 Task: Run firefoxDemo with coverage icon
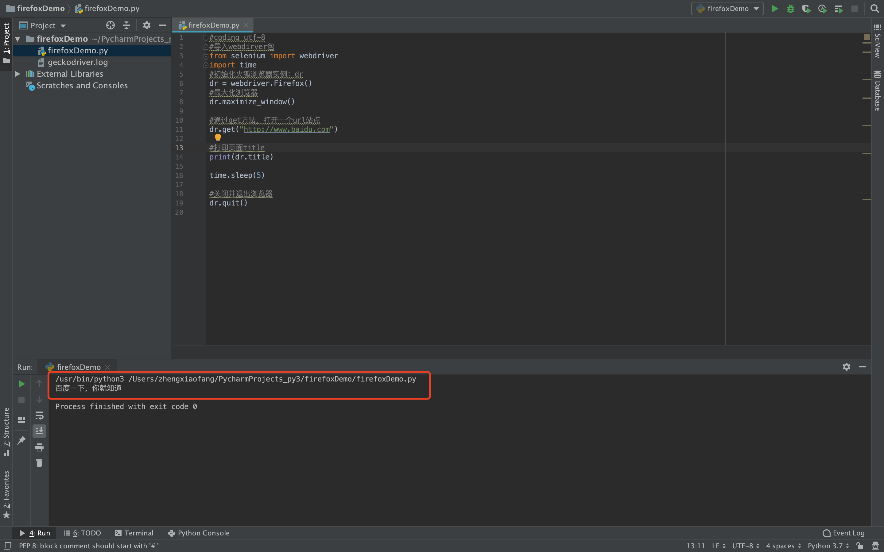tap(806, 8)
